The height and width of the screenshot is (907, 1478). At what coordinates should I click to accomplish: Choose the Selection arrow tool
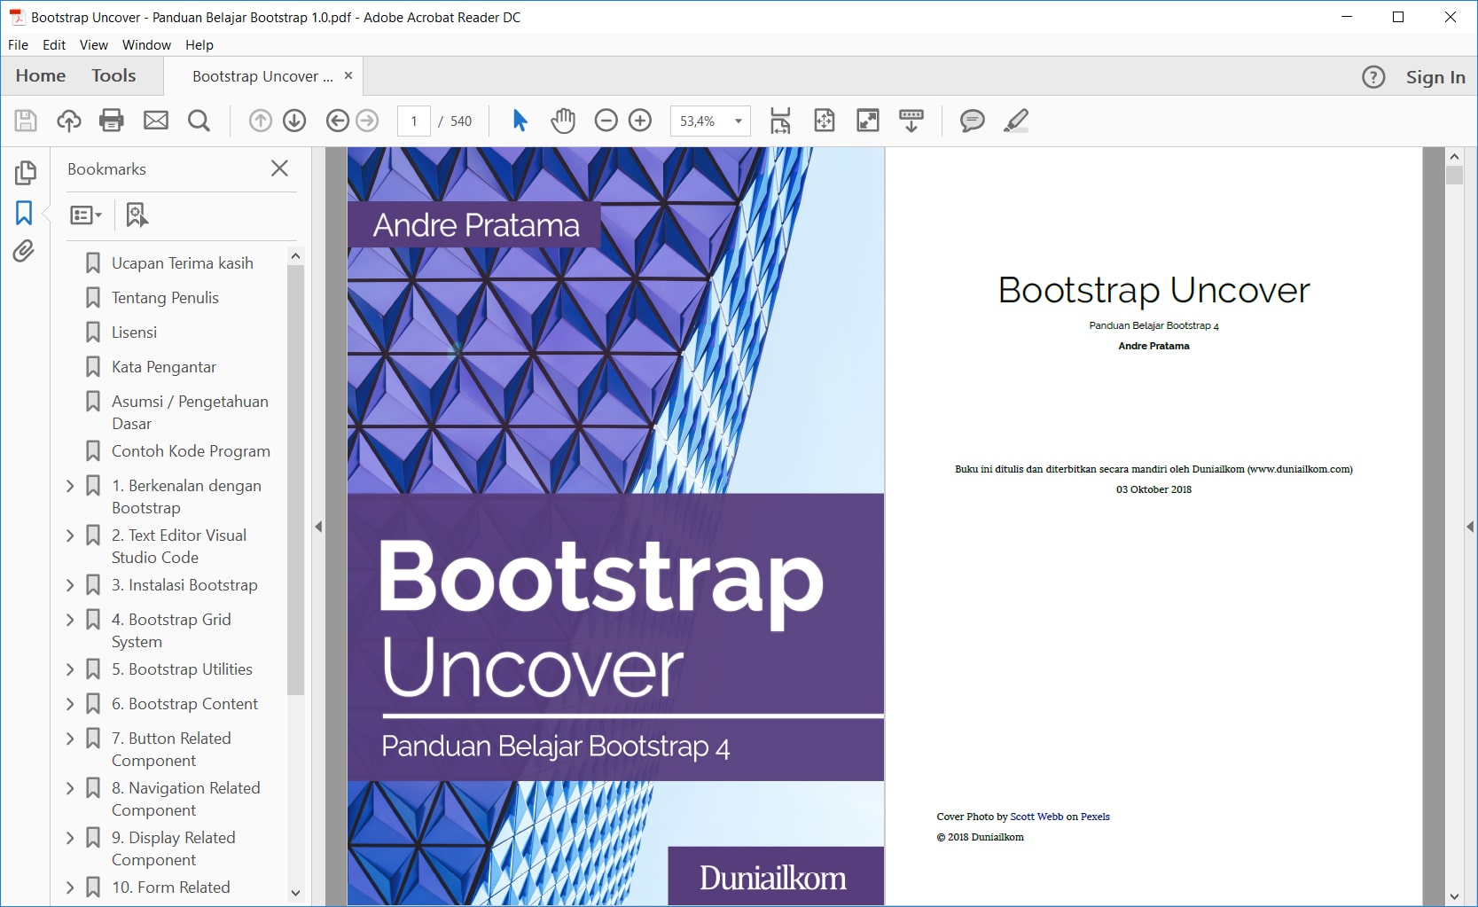[520, 121]
